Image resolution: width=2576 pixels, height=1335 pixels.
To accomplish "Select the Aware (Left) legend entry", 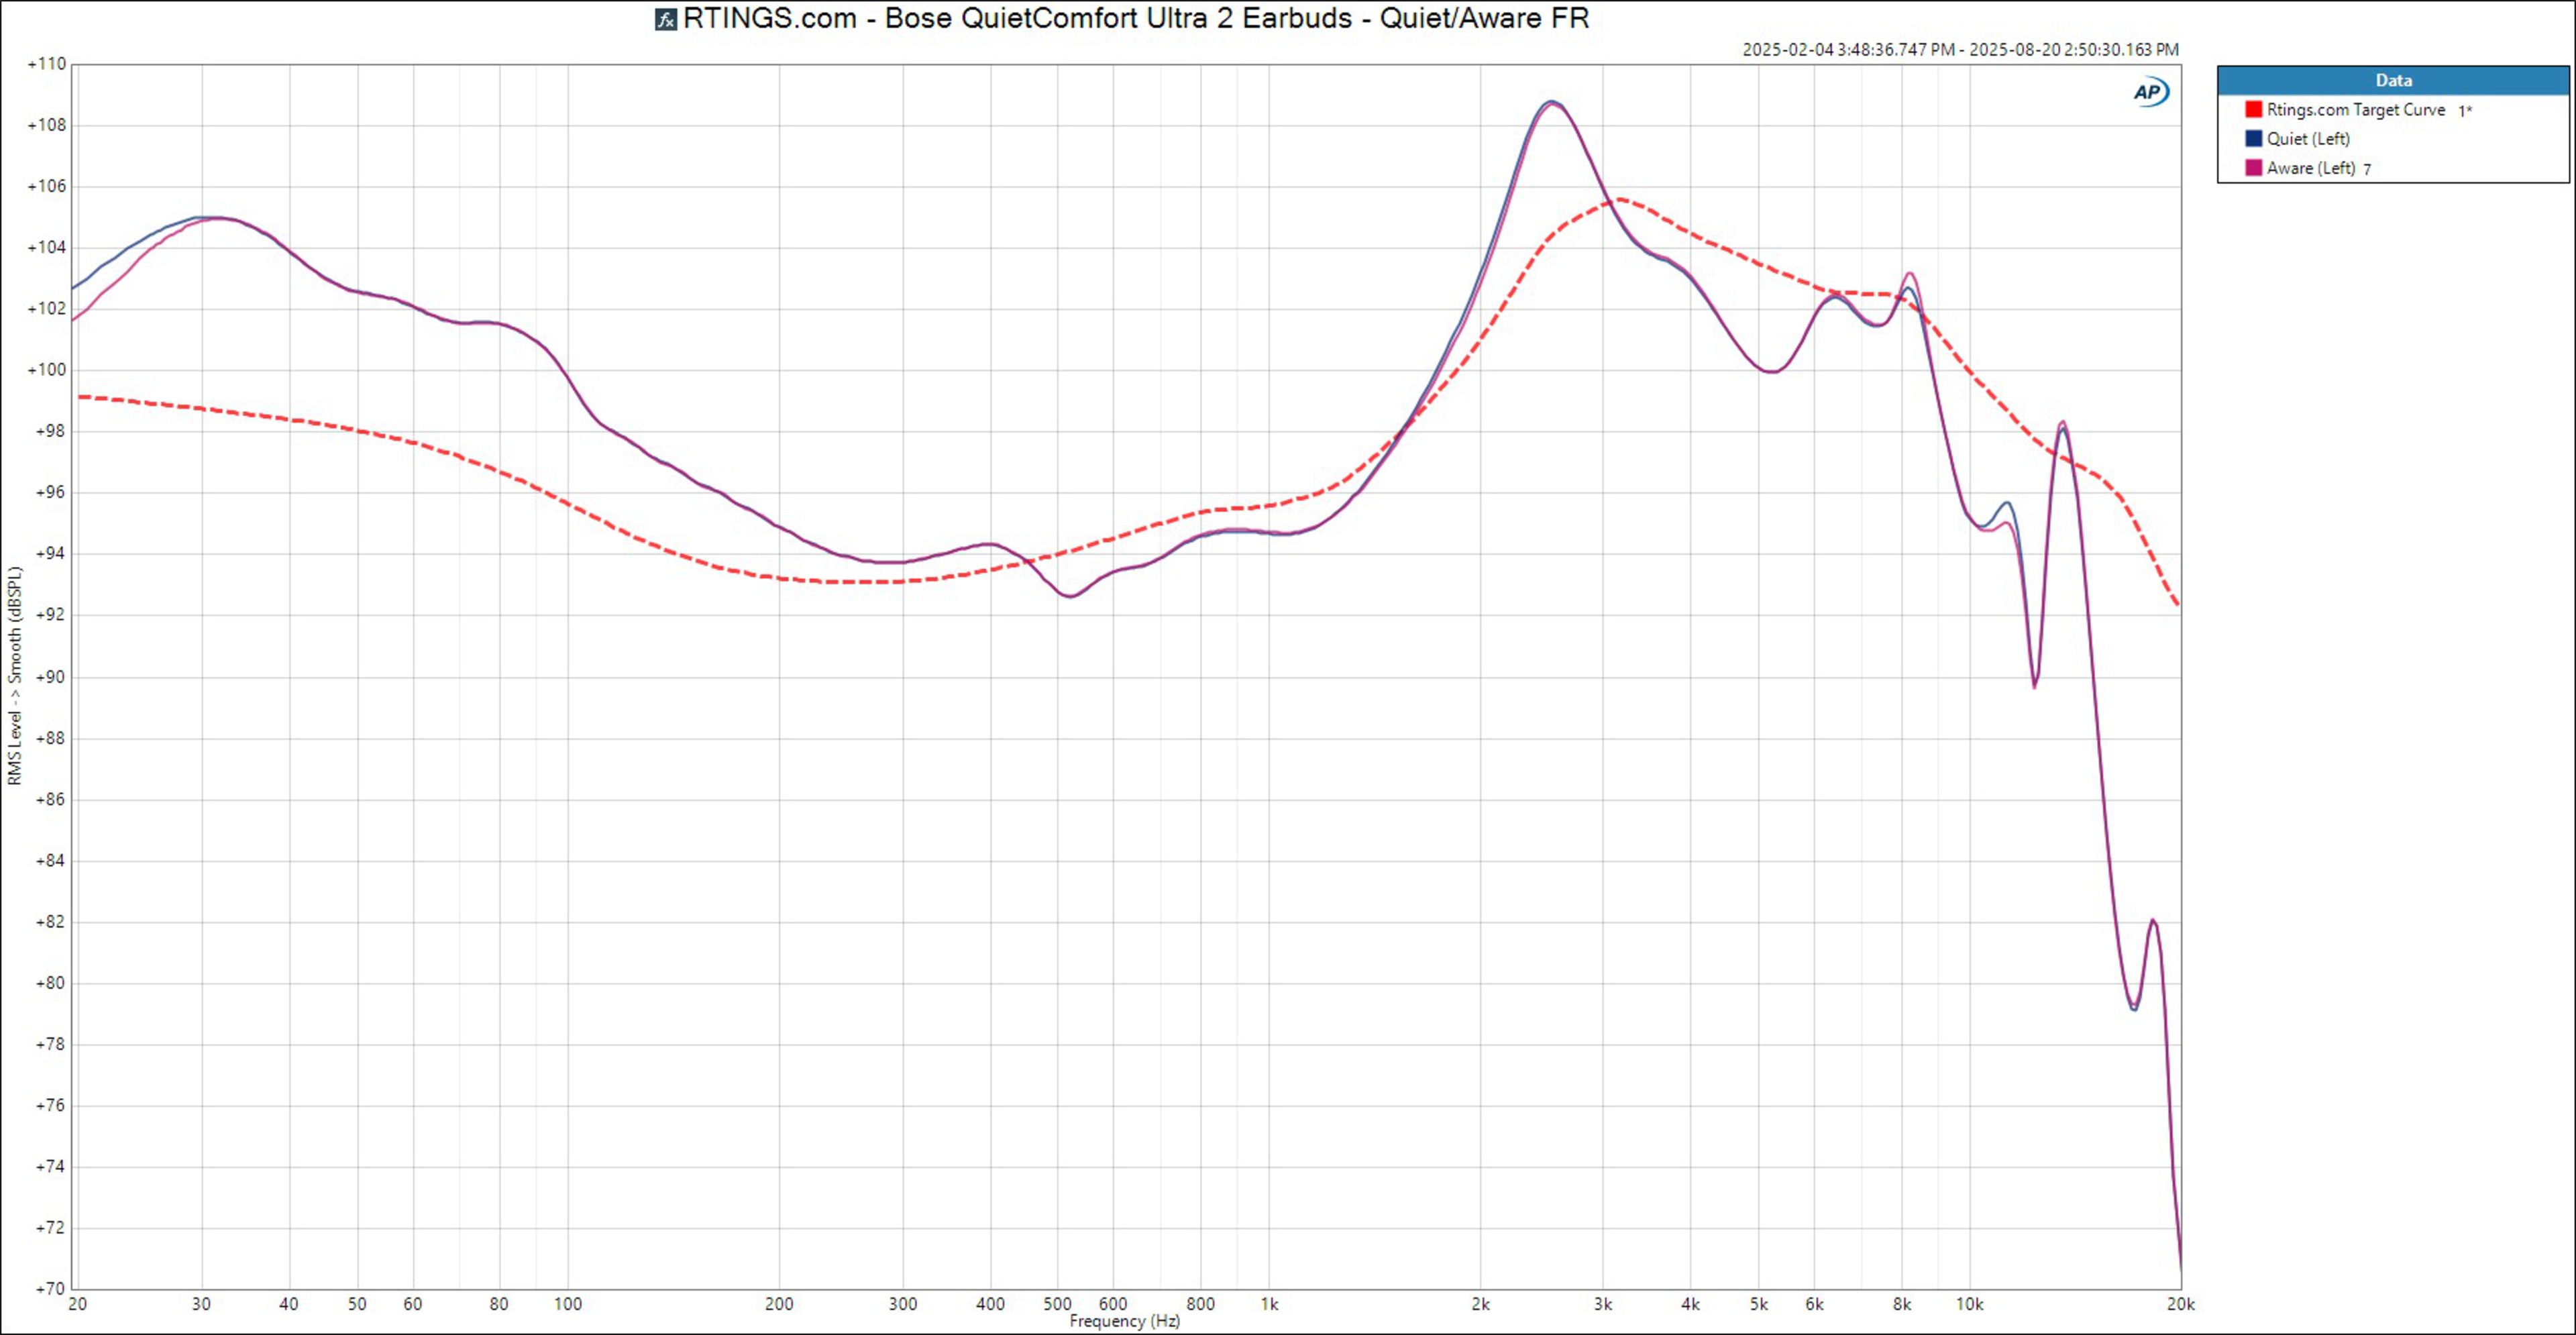I will click(2310, 168).
